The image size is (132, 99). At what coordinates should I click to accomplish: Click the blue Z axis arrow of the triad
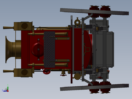[5, 91]
